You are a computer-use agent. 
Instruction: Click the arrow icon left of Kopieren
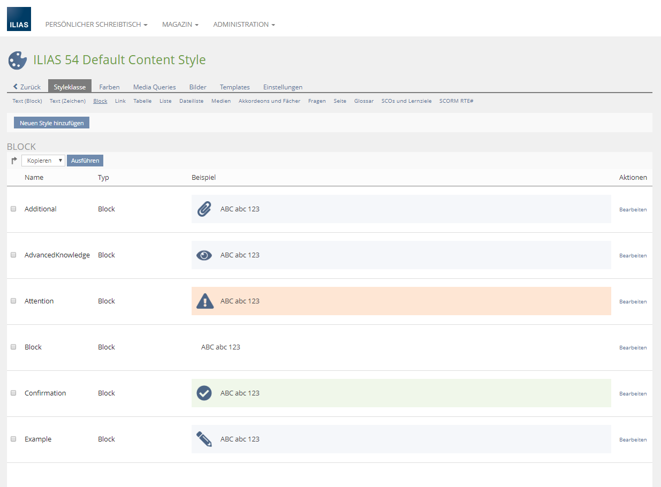pos(14,161)
